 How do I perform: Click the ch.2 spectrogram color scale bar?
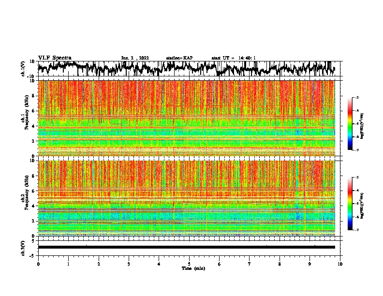pyautogui.click(x=350, y=204)
